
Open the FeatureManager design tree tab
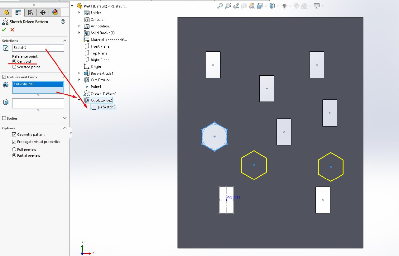6,12
